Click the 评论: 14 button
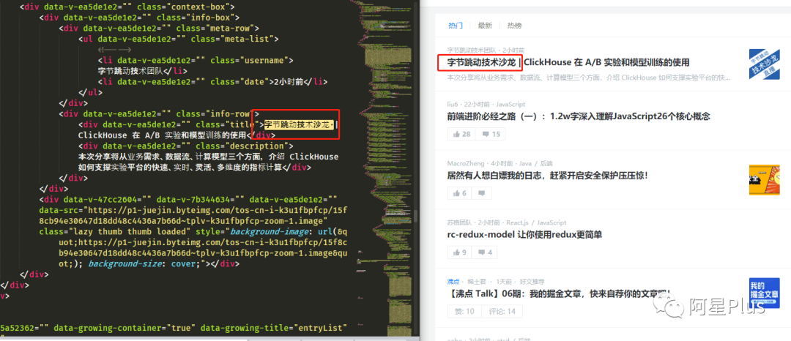The height and width of the screenshot is (341, 791). [502, 311]
